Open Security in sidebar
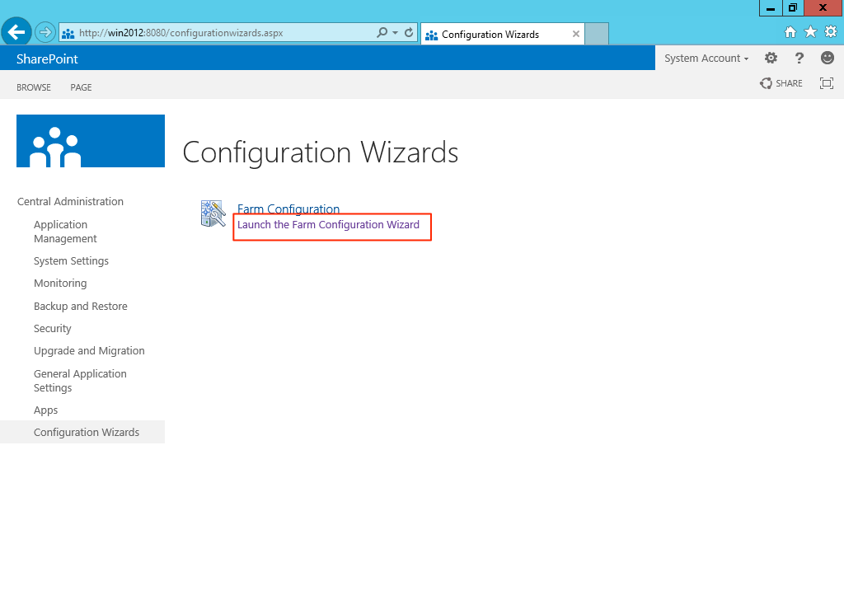Screen dimensions: 844x600 tap(52, 329)
